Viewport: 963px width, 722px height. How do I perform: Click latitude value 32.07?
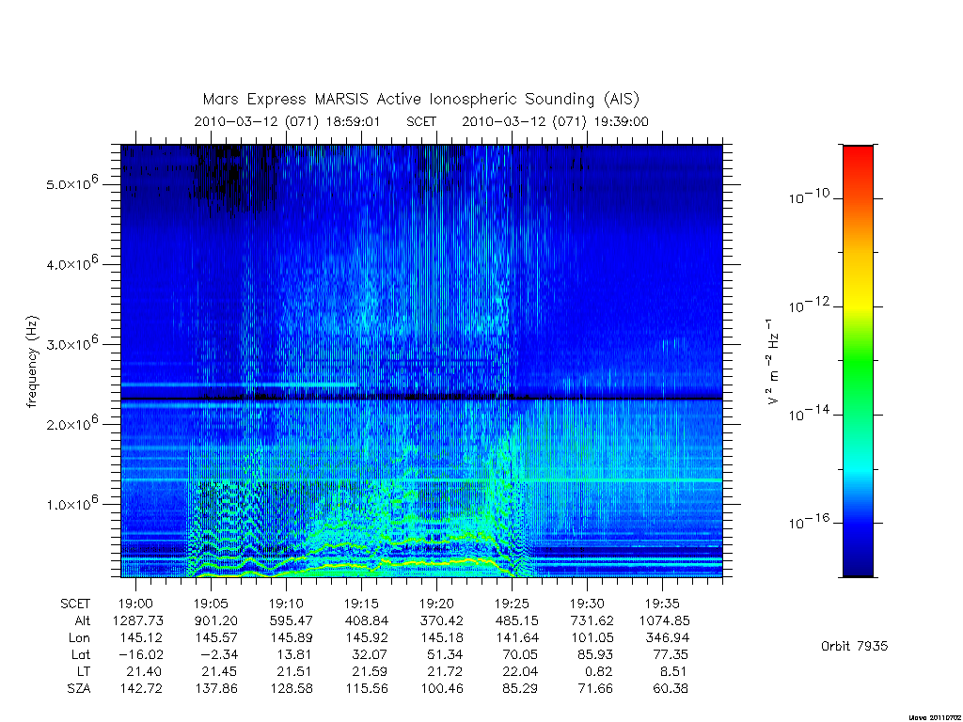pyautogui.click(x=370, y=654)
